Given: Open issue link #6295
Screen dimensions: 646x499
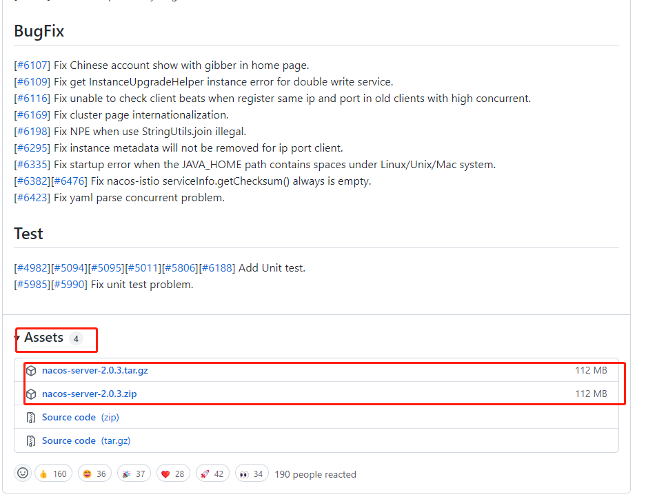Looking at the screenshot, I should [x=32, y=148].
